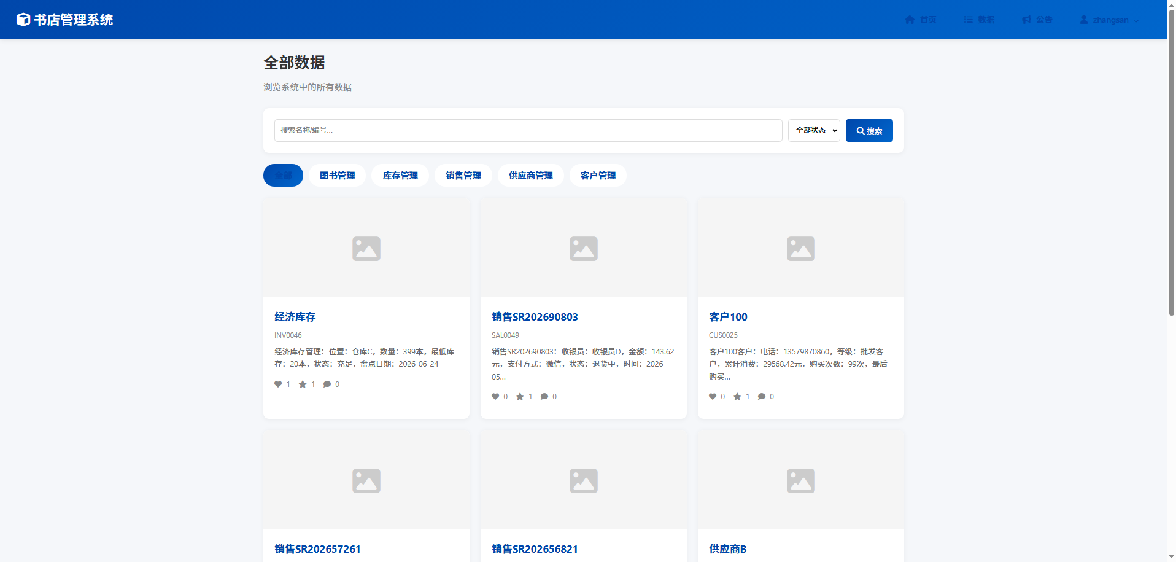Open the 销售SR202656821 title link

(x=535, y=549)
